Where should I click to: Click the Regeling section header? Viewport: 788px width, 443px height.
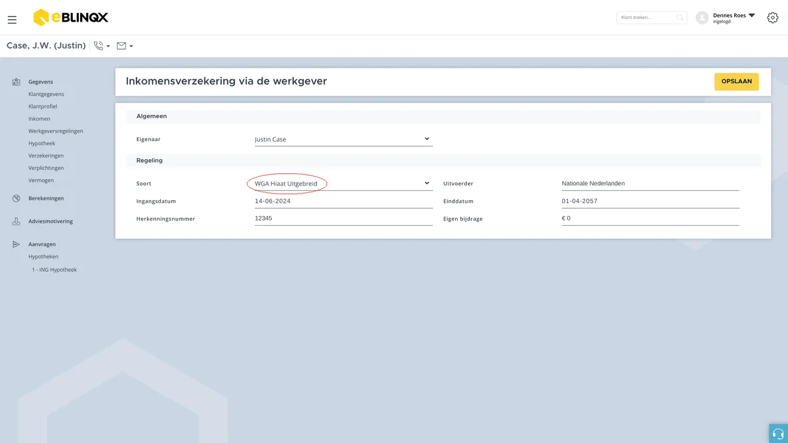[150, 160]
